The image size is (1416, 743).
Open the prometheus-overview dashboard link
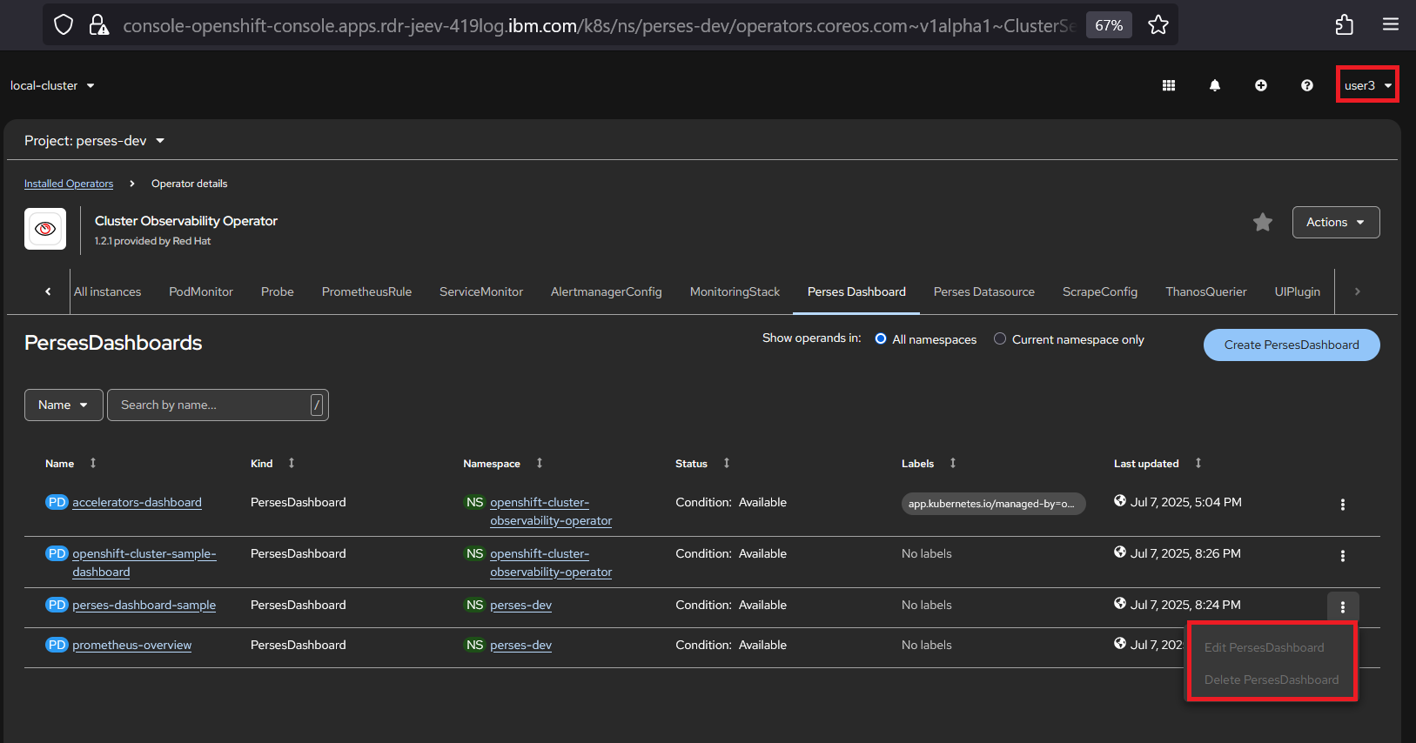tap(131, 646)
